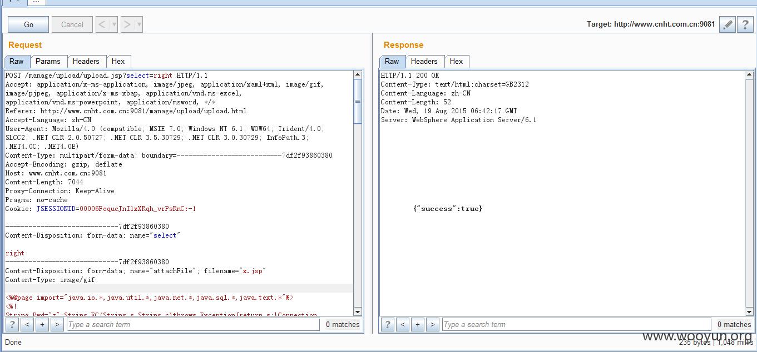Screen dimensions: 757x352
Task: Click the HTTP/1.1 200 OK status line
Action: [410, 76]
